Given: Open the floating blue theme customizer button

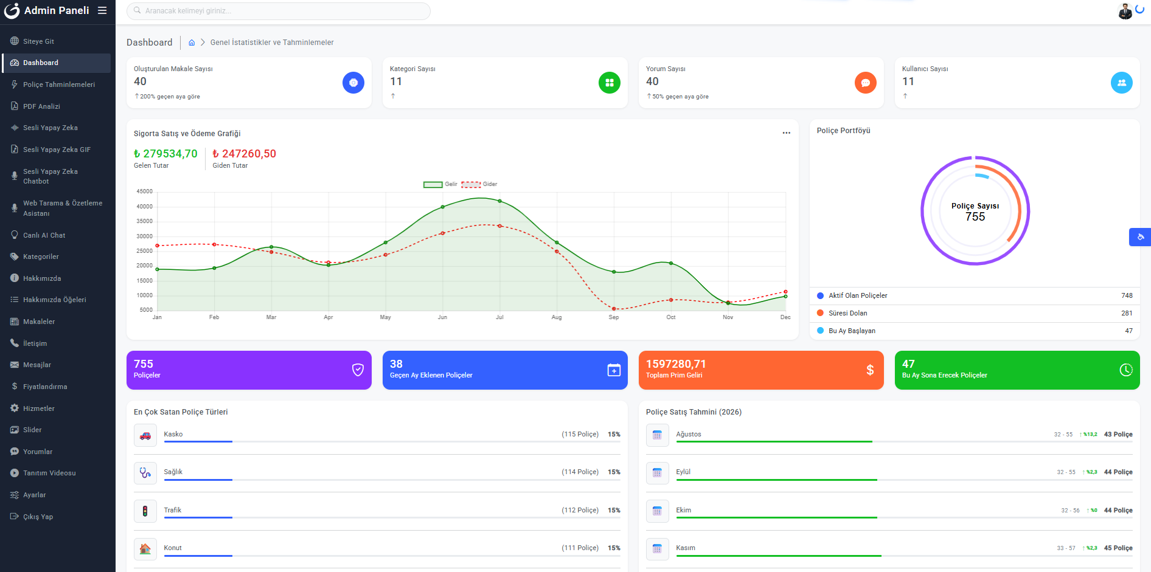Looking at the screenshot, I should (x=1140, y=237).
